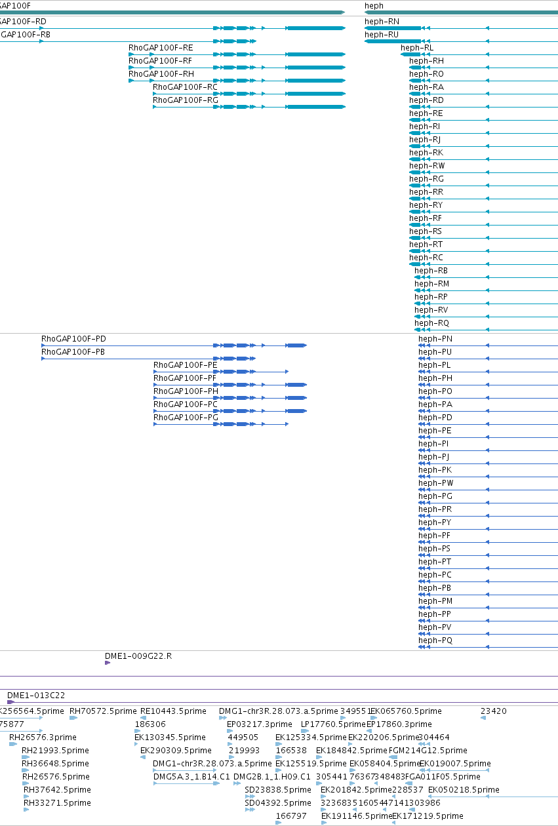Select transcript heph-RA label
The width and height of the screenshot is (558, 826).
click(426, 87)
